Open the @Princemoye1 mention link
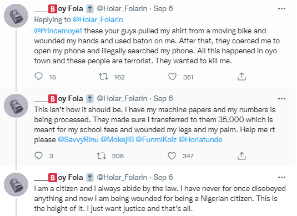297x216 pixels. (x=58, y=31)
